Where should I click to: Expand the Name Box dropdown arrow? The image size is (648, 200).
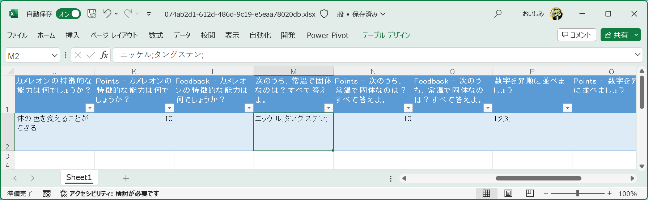(55, 55)
